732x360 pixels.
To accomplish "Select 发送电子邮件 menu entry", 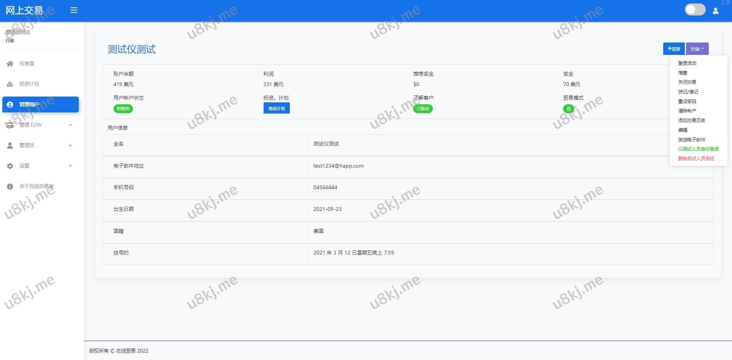I will coord(691,140).
